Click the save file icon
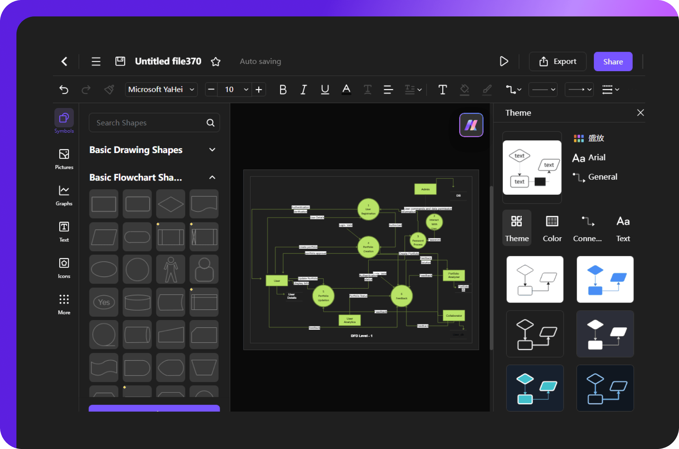The width and height of the screenshot is (679, 449). (120, 61)
